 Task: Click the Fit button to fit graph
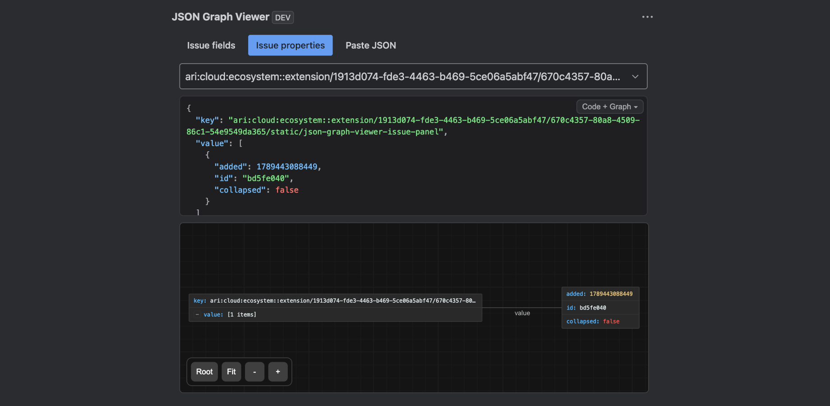(x=231, y=372)
